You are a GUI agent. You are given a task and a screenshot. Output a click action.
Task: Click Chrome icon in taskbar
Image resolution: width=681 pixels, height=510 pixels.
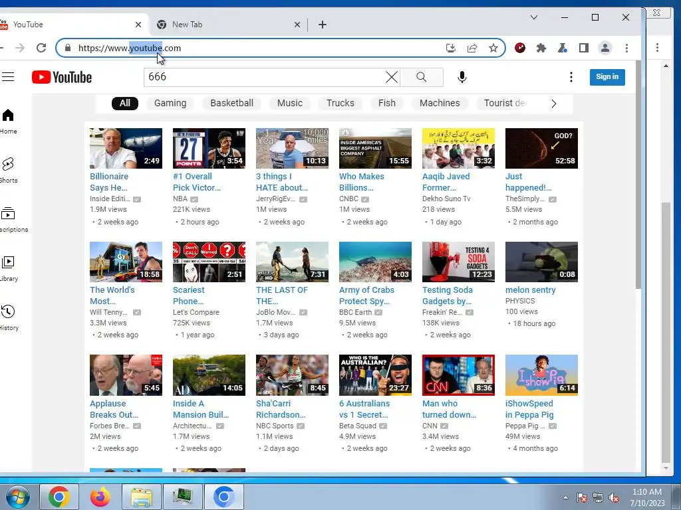[59, 497]
